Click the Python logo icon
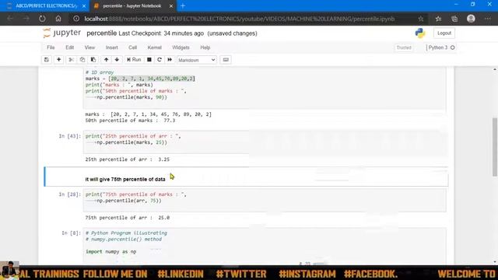Viewport: 498px width, 280px height. [x=420, y=33]
